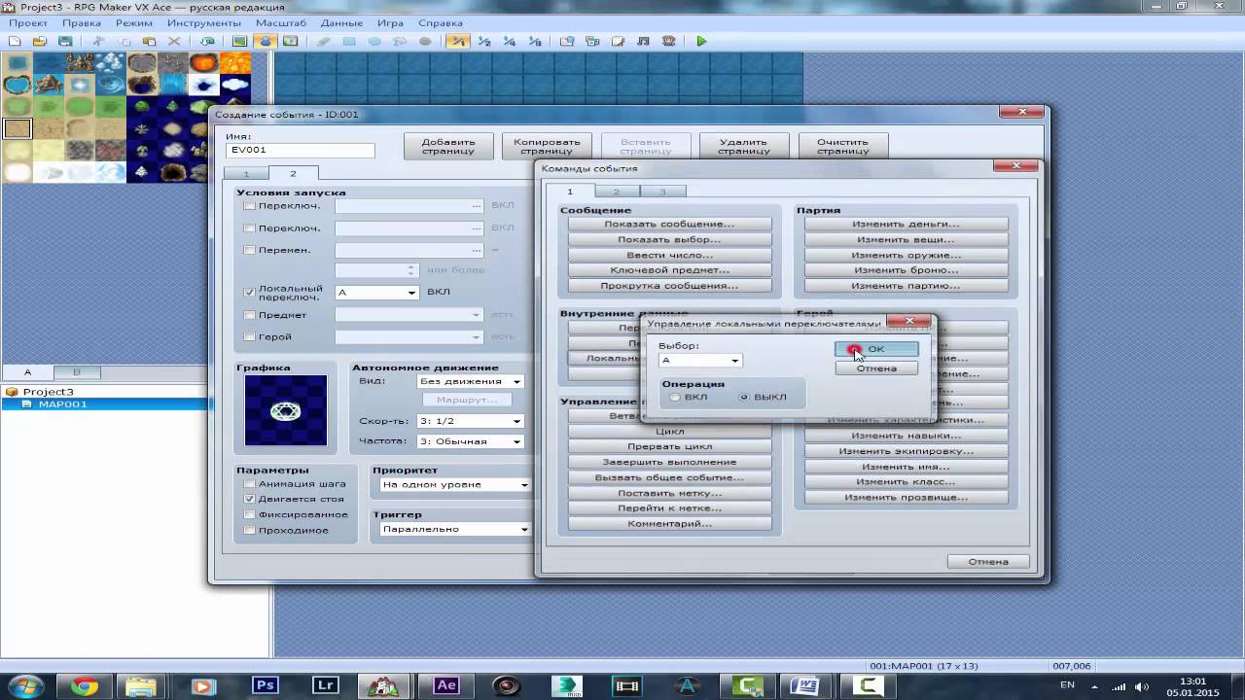Select MAP001 in the project tree

click(62, 404)
